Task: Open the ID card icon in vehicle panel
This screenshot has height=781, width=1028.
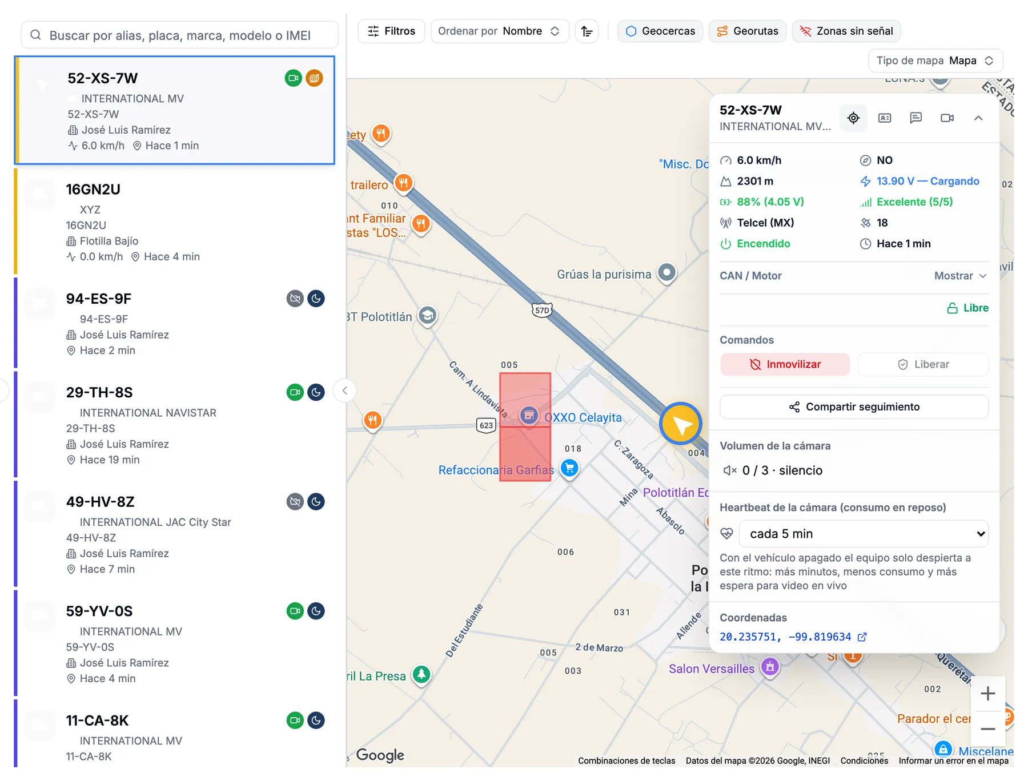Action: (x=885, y=118)
